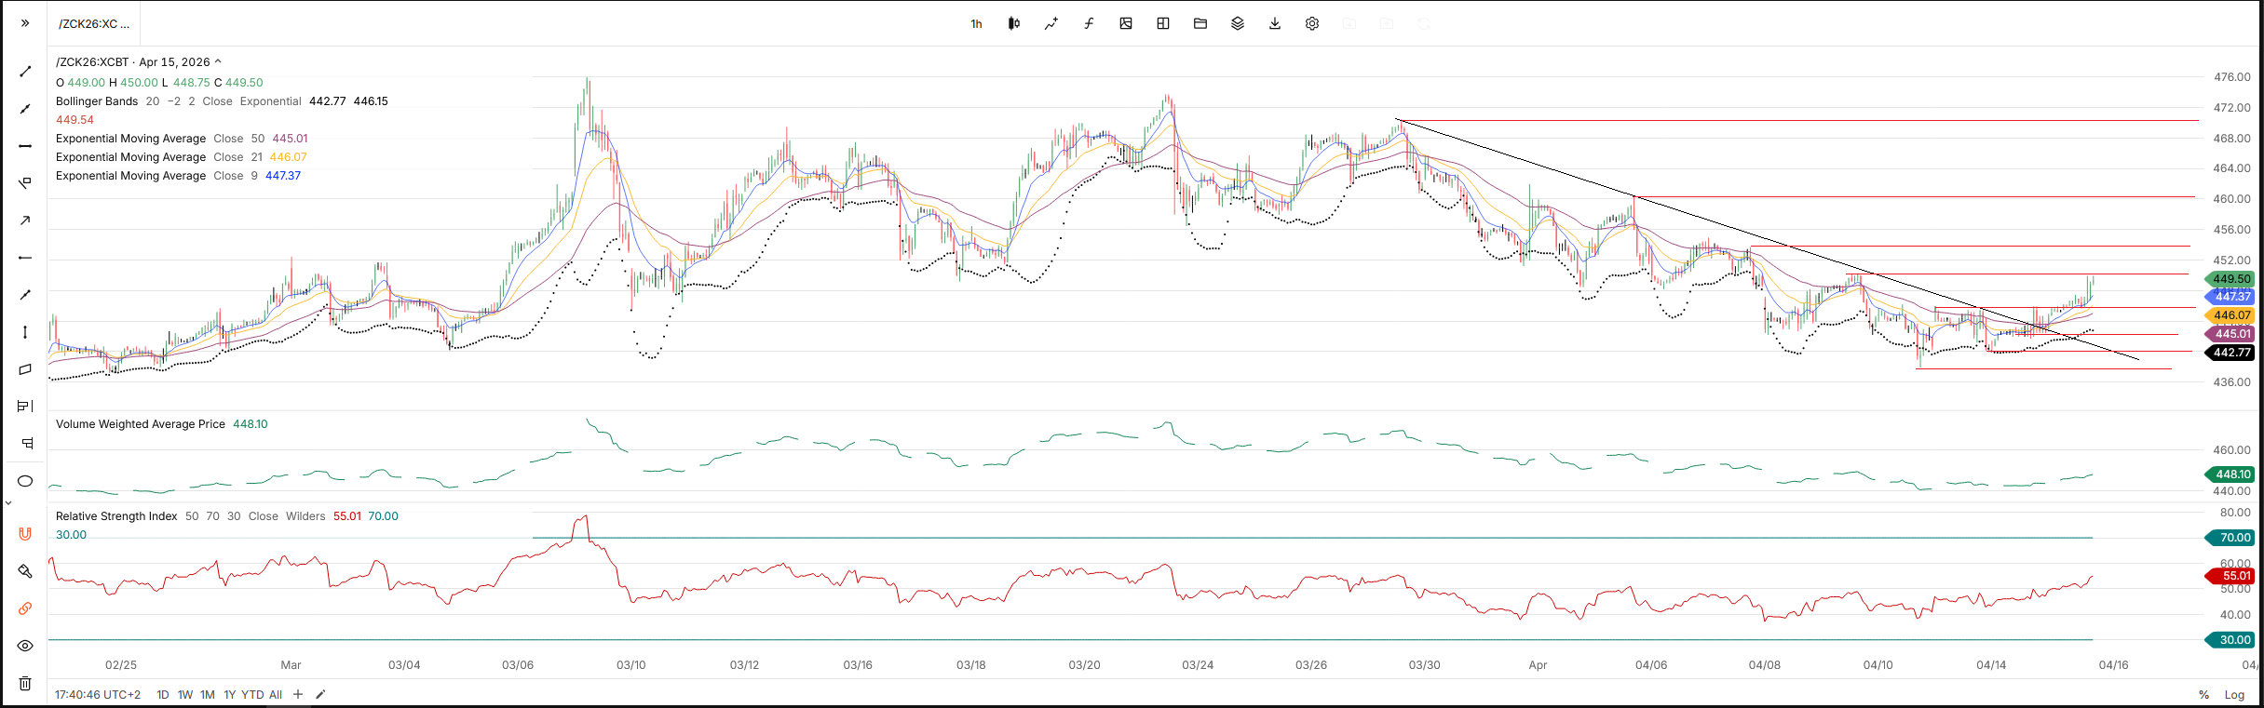Viewport: 2264px width, 708px height.
Task: Click the red 55.01 RSI value tag
Action: tap(2230, 576)
